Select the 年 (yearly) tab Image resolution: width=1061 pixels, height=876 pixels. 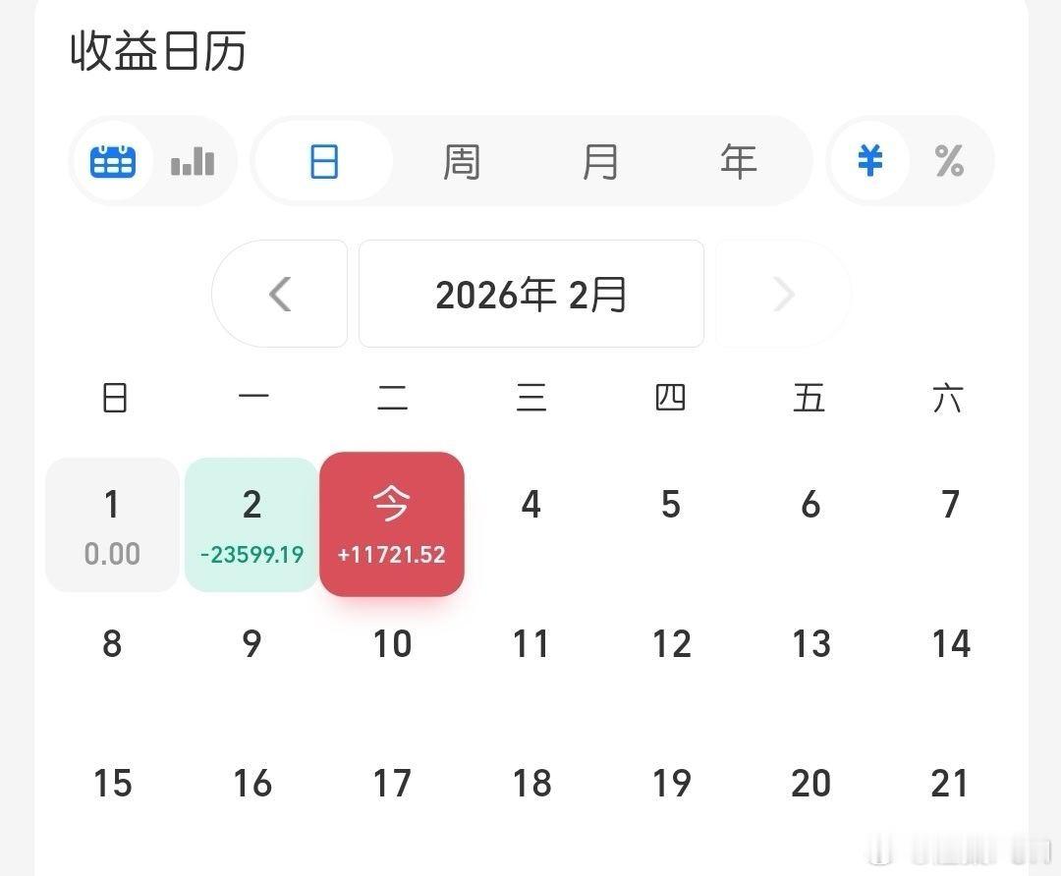(738, 161)
